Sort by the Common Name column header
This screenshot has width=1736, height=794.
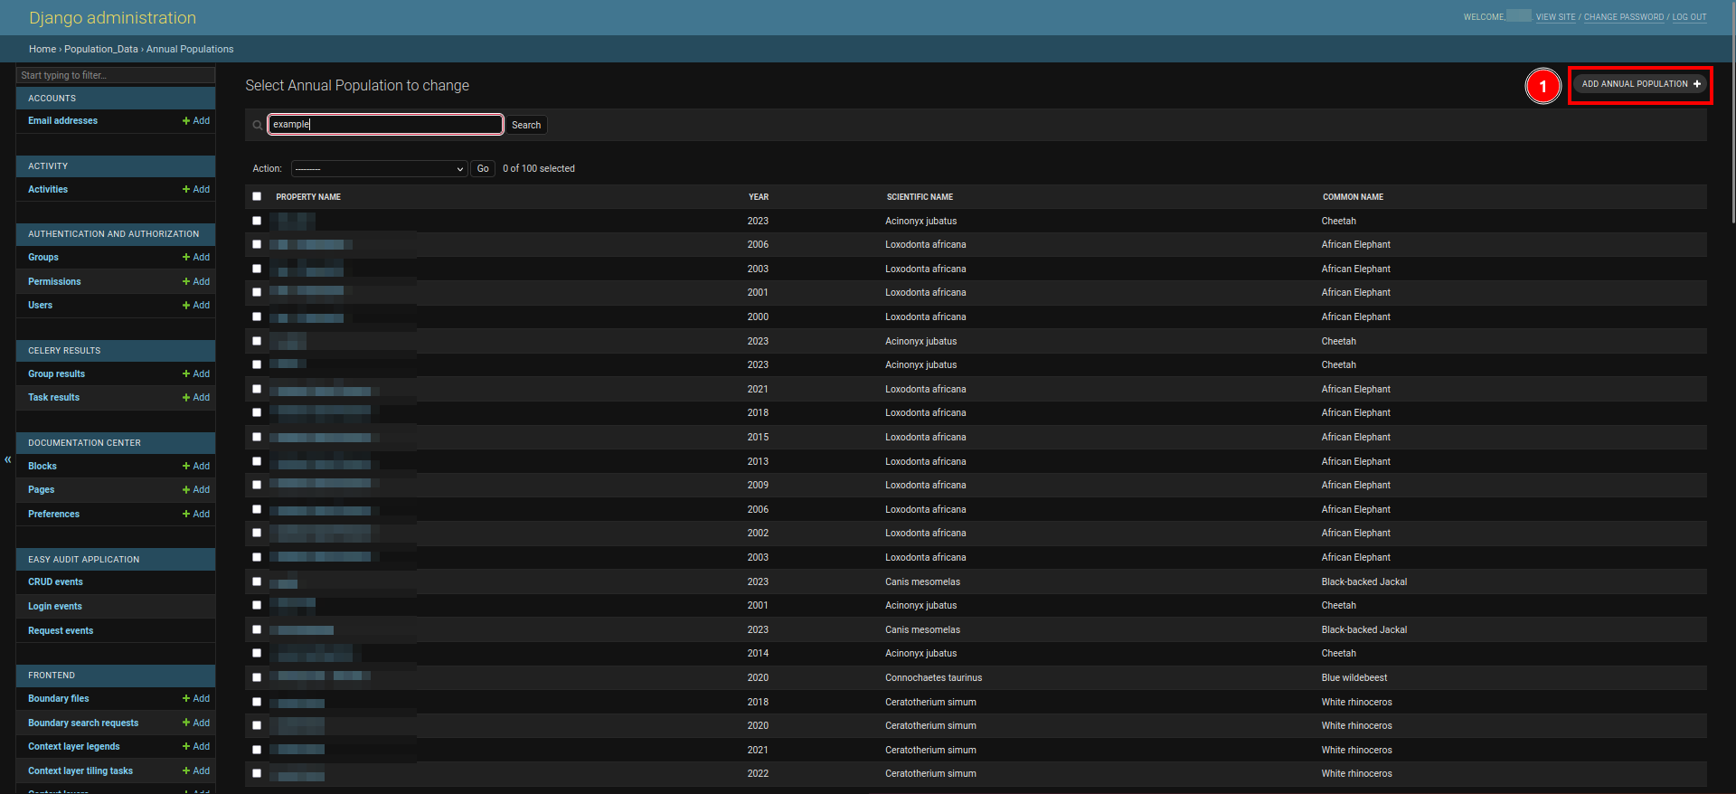1353,196
